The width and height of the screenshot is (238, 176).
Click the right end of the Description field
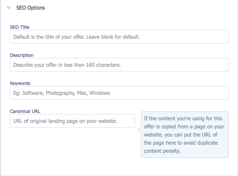tap(221, 65)
